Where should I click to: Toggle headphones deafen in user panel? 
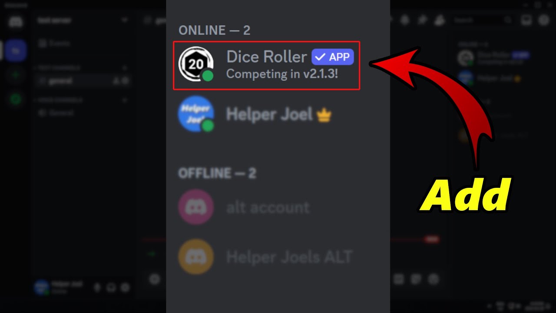click(111, 287)
